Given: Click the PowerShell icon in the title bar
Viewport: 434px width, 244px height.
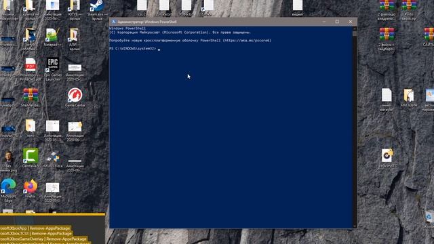Looking at the screenshot, I should pyautogui.click(x=113, y=22).
